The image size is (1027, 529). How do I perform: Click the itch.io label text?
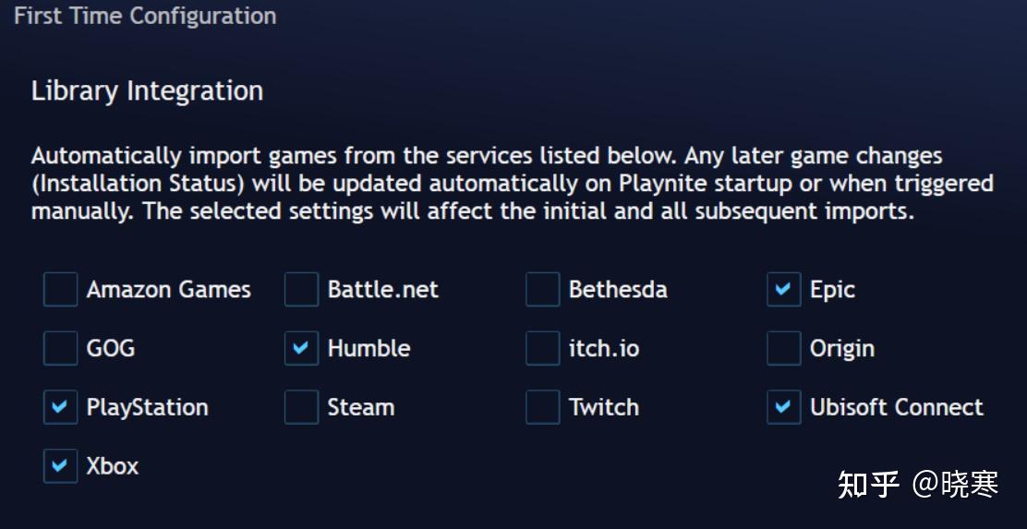[604, 349]
